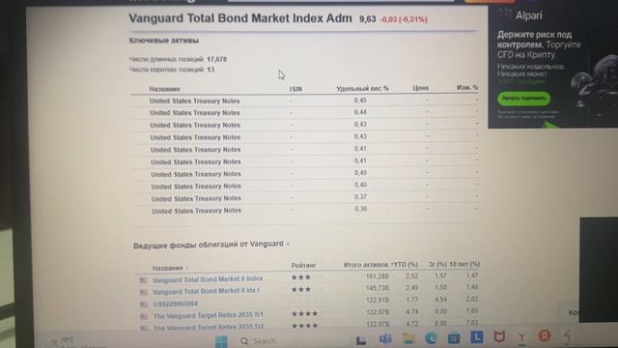Viewport: 618px width, 348px height.
Task: Sort funds by the Рейтинг column
Action: click(x=303, y=265)
